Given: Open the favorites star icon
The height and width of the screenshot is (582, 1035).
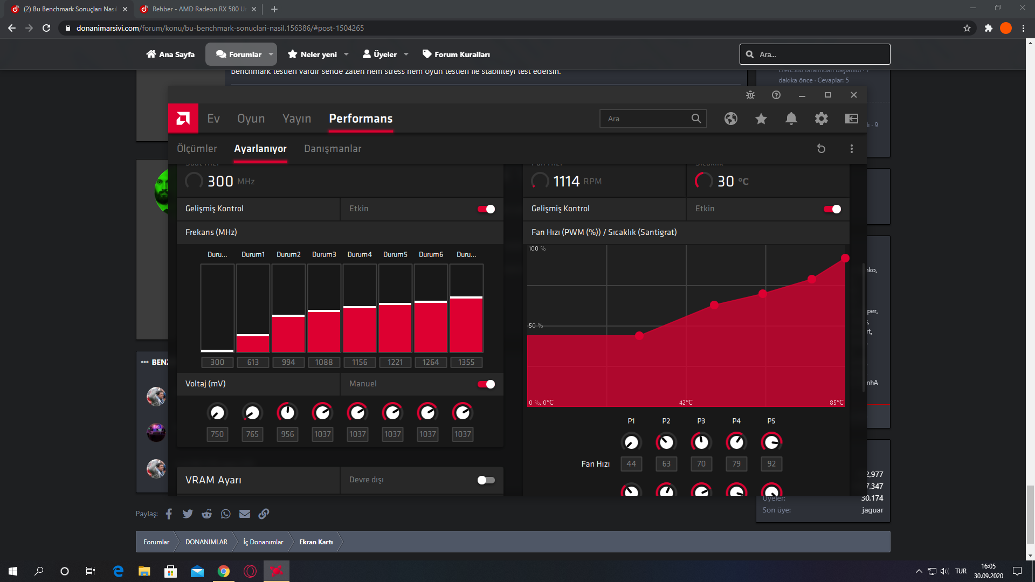Looking at the screenshot, I should pyautogui.click(x=761, y=119).
